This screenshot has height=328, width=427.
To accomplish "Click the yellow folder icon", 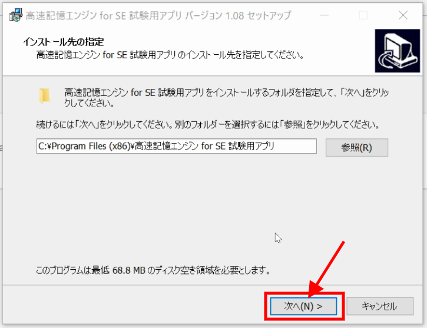I will tap(44, 96).
